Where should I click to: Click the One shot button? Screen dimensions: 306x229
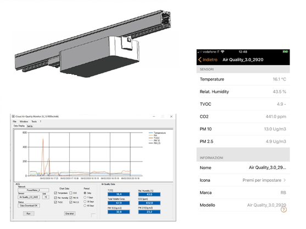pos(70,214)
